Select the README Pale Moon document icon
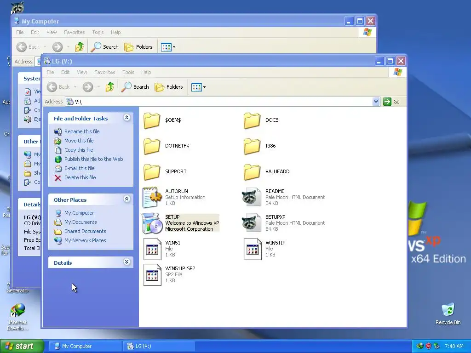Image resolution: width=471 pixels, height=353 pixels. 252,197
